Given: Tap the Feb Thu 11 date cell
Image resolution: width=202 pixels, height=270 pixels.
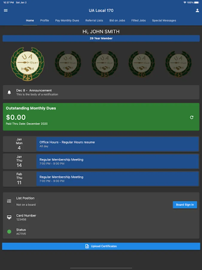Looking at the screenshot, I should pos(19,179).
